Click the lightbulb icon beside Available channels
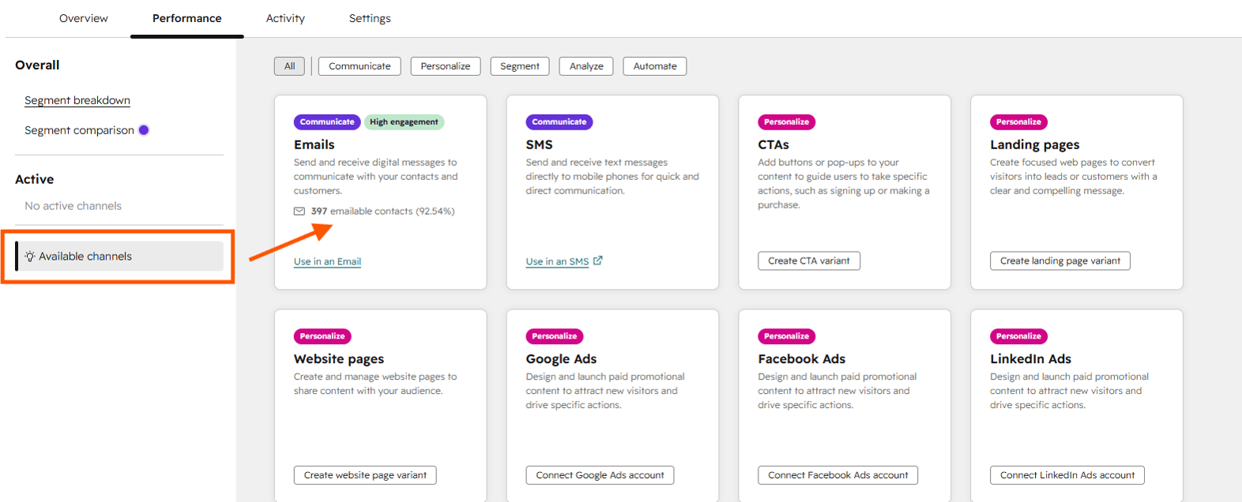Viewport: 1242px width, 502px height. (30, 257)
